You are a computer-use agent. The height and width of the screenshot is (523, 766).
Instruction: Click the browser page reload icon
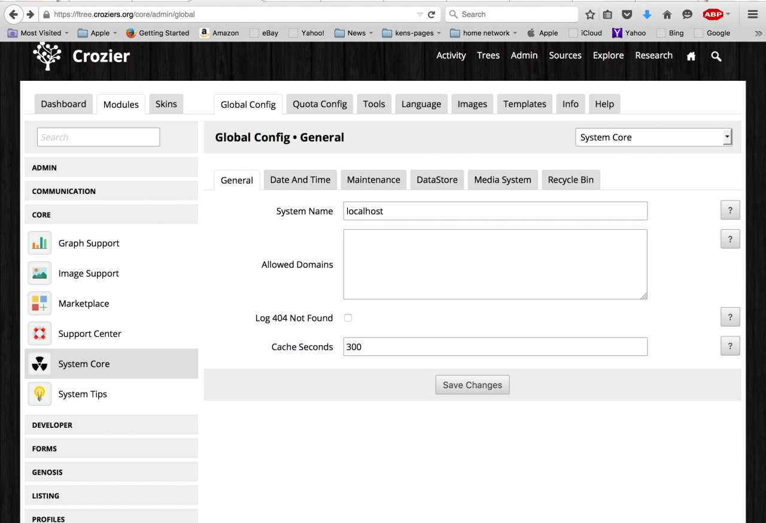[x=431, y=14]
